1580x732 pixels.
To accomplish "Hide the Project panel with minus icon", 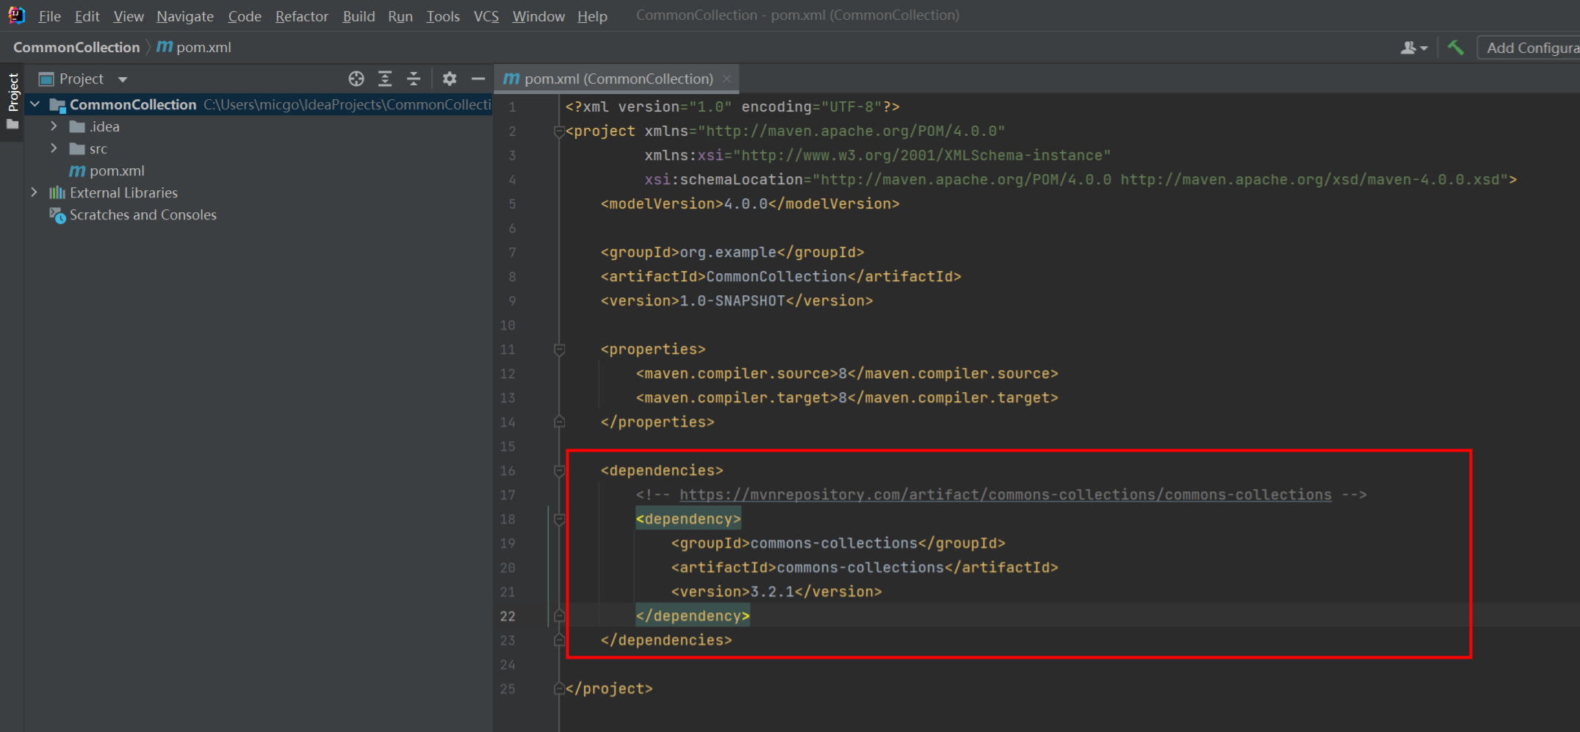I will click(x=478, y=79).
